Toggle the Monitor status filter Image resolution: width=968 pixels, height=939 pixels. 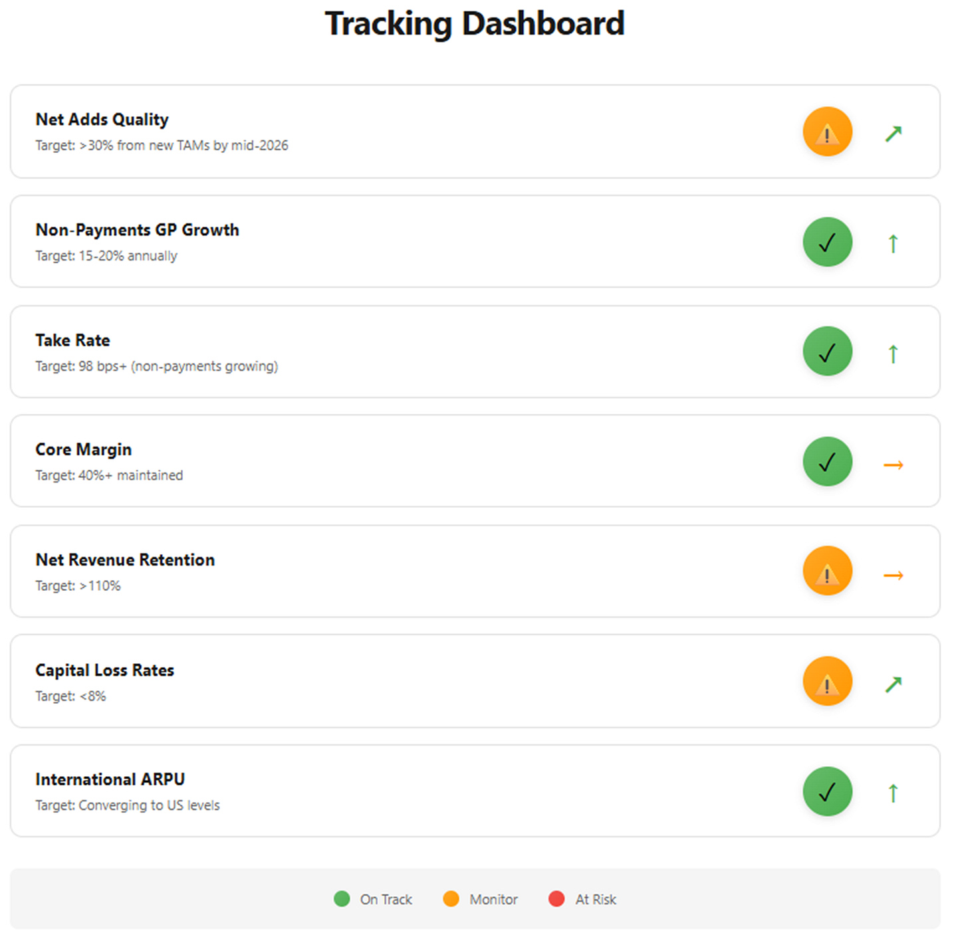coord(479,899)
